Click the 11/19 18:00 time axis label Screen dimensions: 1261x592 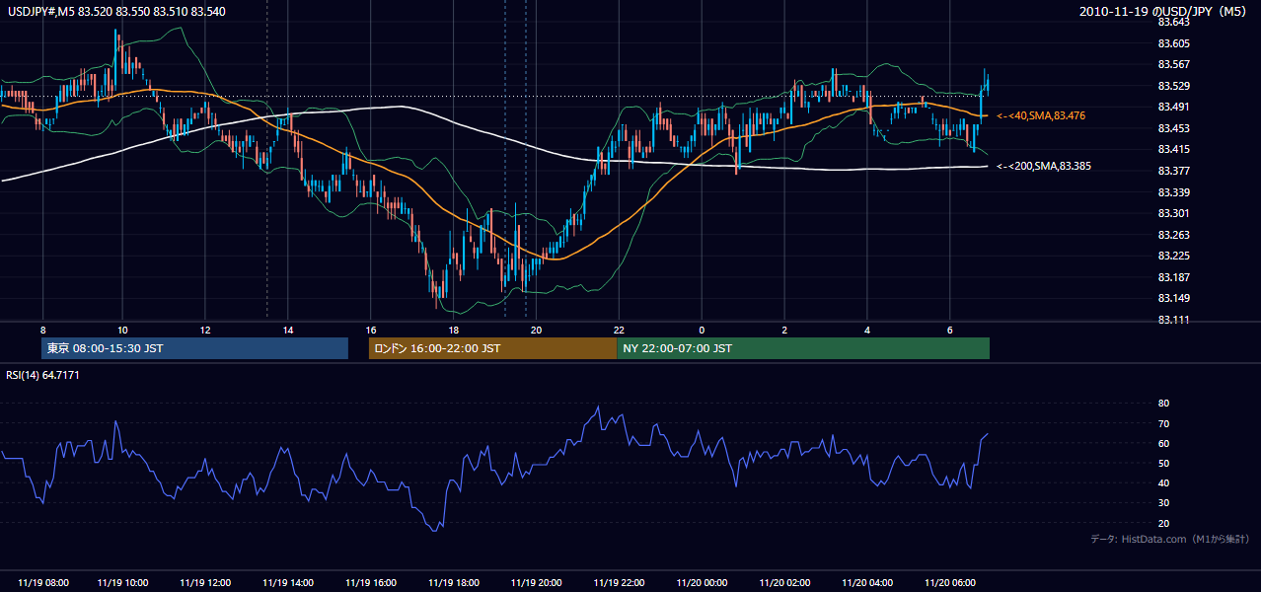(x=453, y=583)
